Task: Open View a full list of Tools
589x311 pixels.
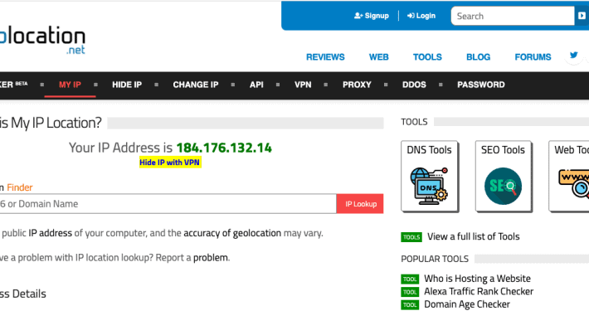Action: pos(474,236)
